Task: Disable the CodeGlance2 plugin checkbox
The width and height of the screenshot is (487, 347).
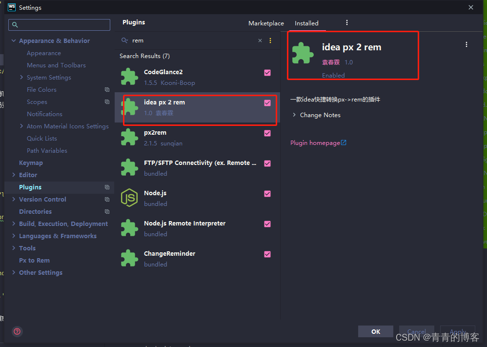Action: point(267,73)
